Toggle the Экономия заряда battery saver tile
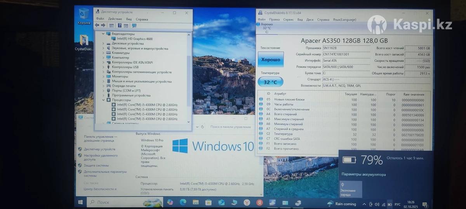 [351, 189]
